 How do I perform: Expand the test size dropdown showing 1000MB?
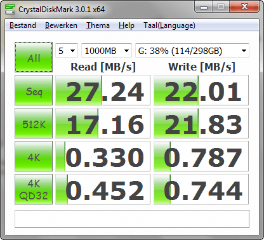point(107,51)
